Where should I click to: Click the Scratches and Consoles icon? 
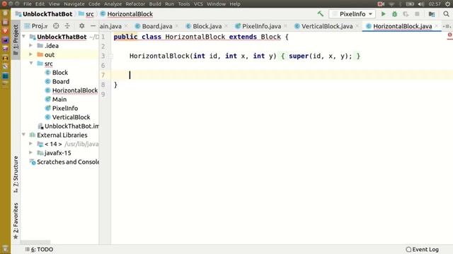point(33,162)
